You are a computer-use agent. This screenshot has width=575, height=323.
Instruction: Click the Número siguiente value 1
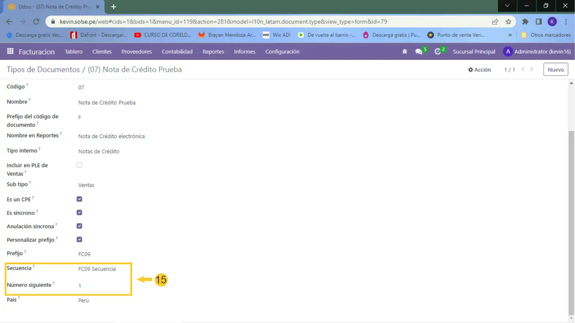80,286
